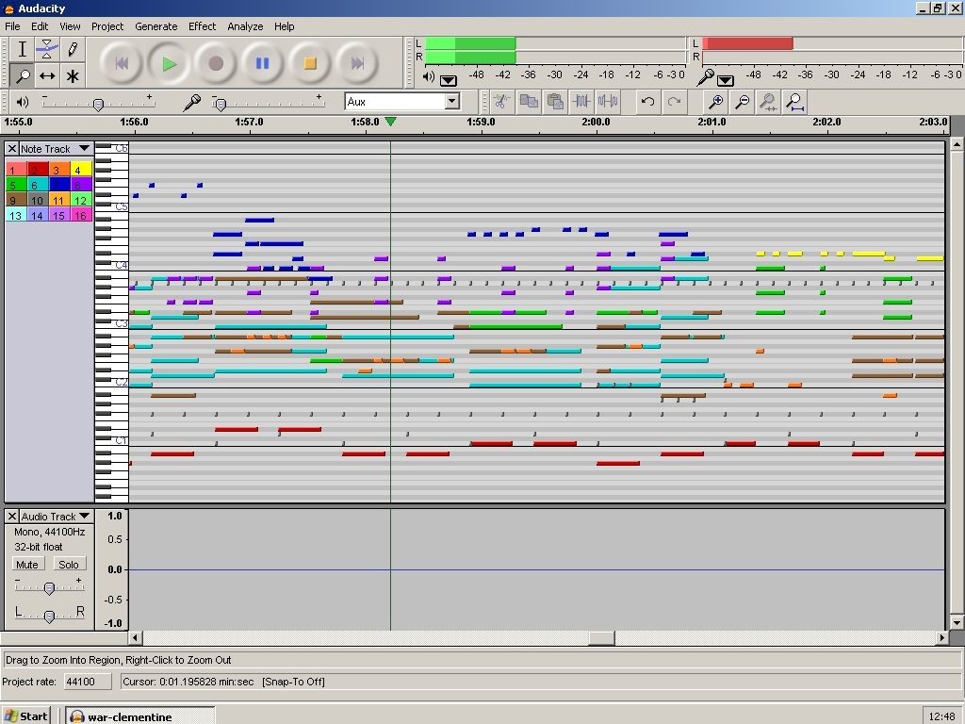Click the Audio Track gain slider
The width and height of the screenshot is (965, 724).
(x=49, y=588)
